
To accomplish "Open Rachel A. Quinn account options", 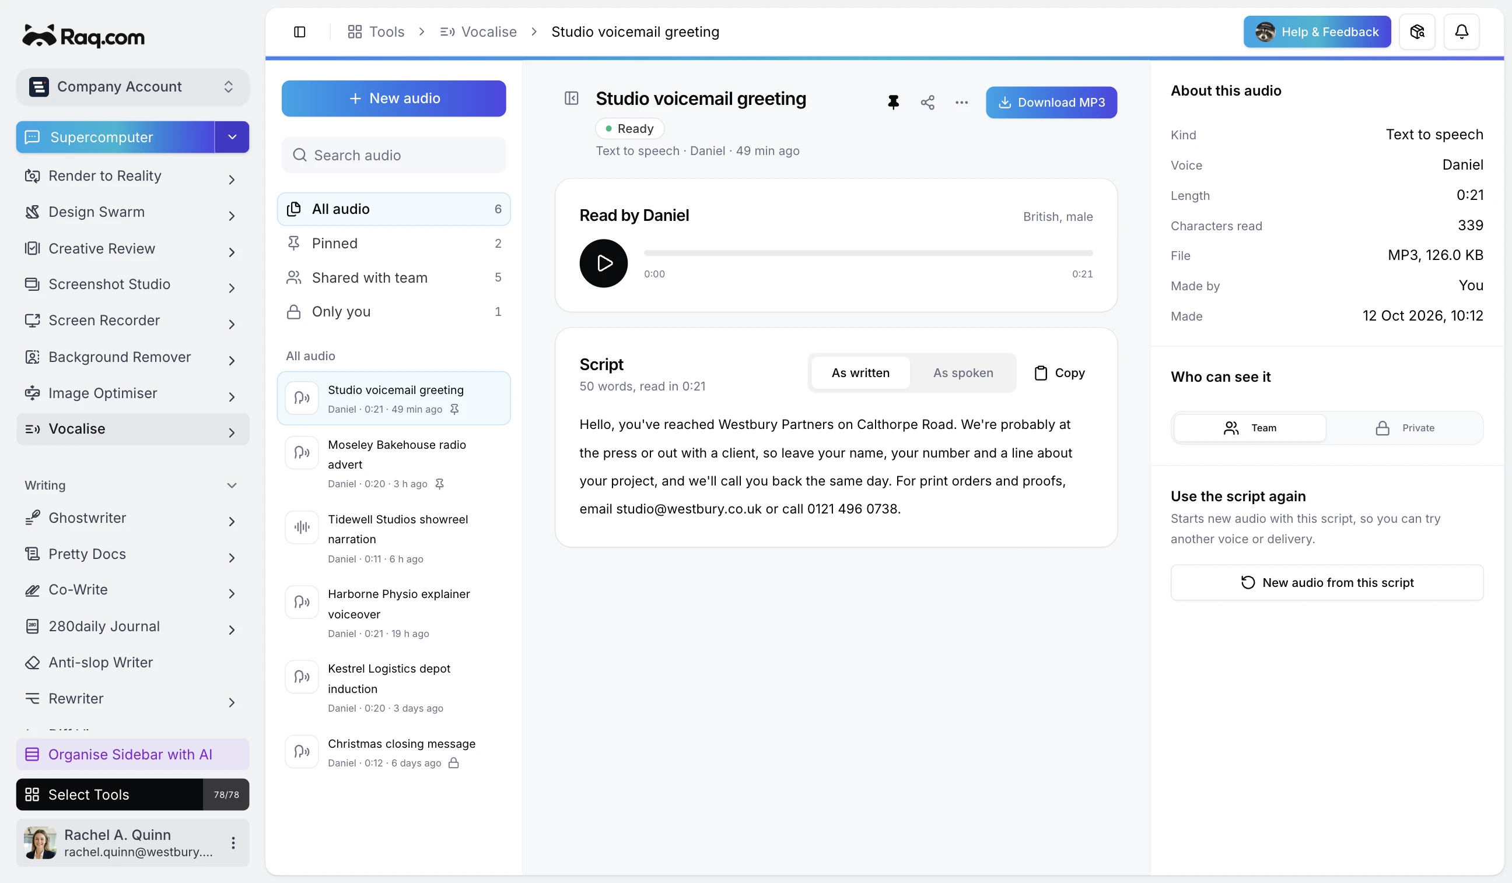I will point(233,843).
